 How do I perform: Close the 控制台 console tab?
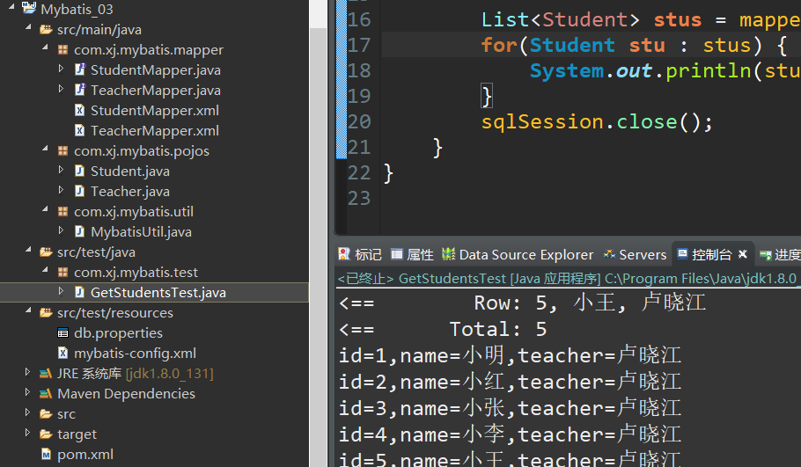[x=743, y=255]
